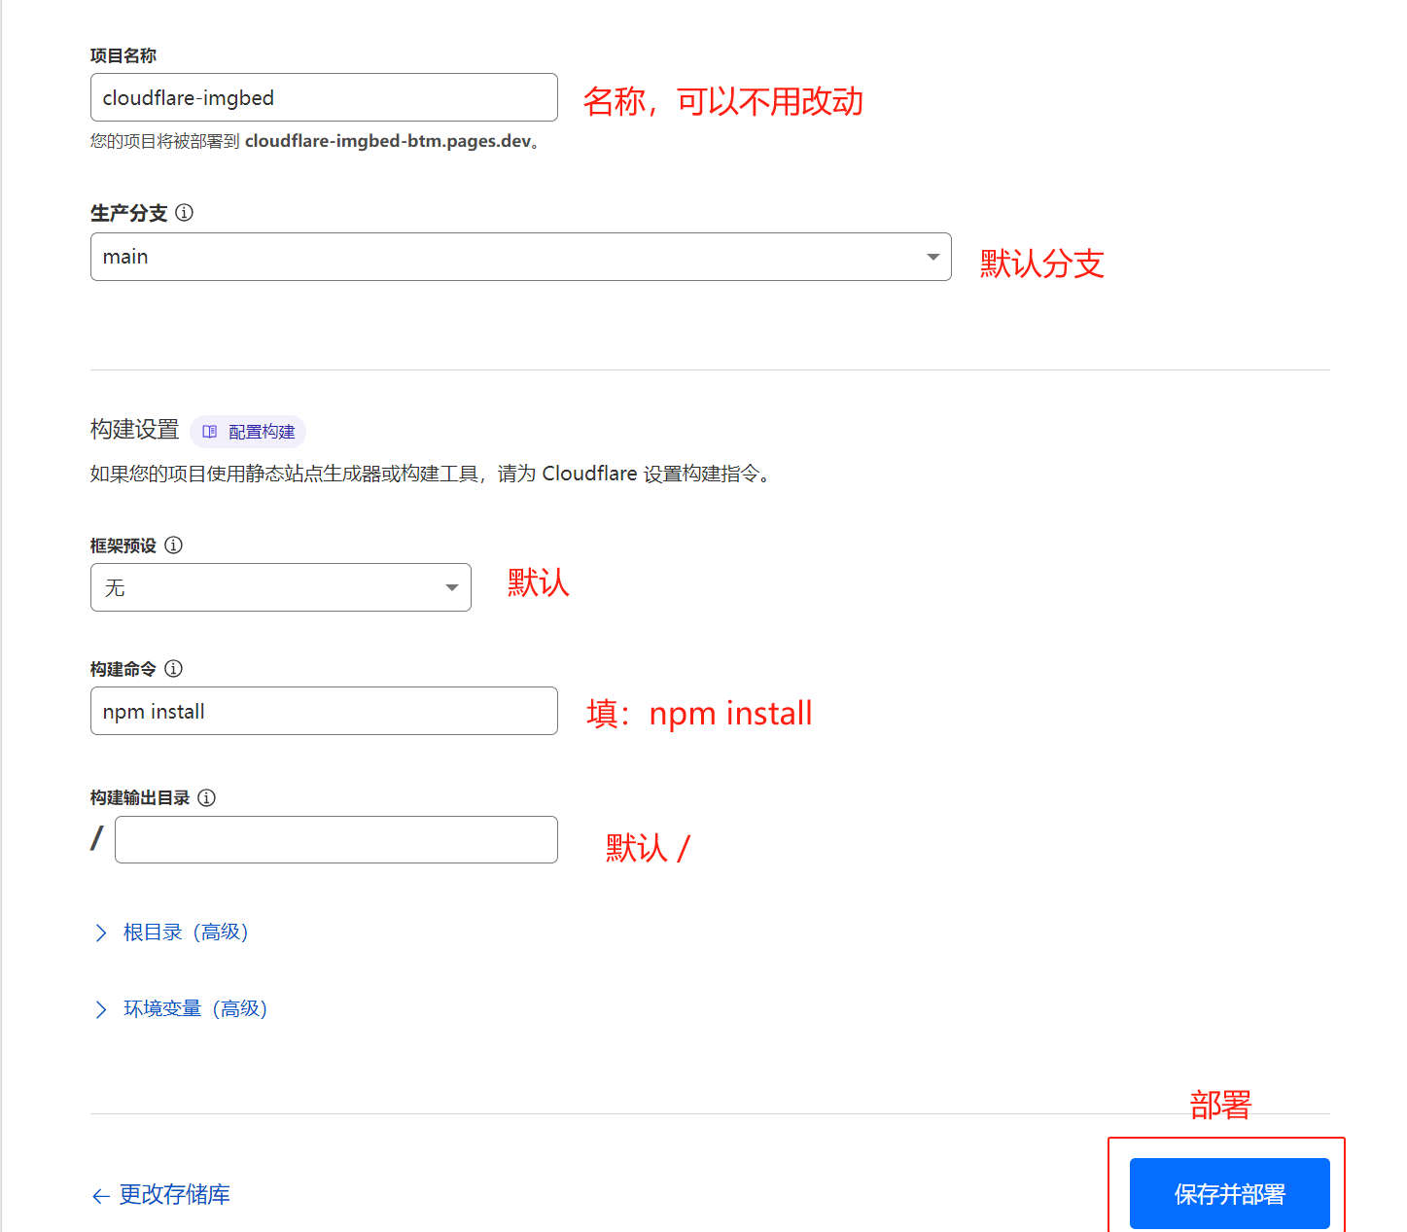Click inside the 构建命令 field
Viewport: 1407px width, 1232px height.
[x=323, y=711]
